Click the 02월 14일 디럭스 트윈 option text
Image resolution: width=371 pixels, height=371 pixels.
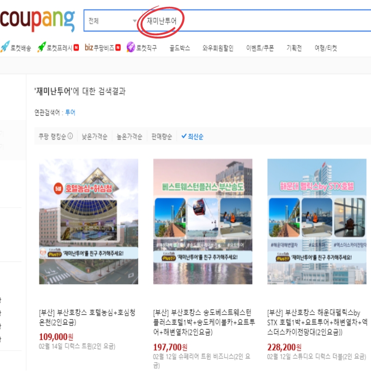[x=77, y=346]
